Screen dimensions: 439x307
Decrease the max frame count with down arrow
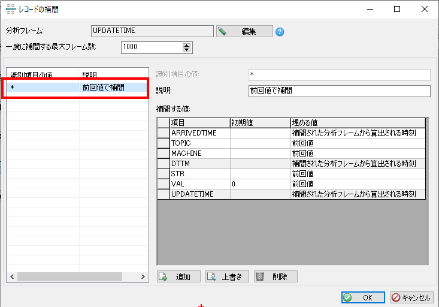[x=186, y=50]
